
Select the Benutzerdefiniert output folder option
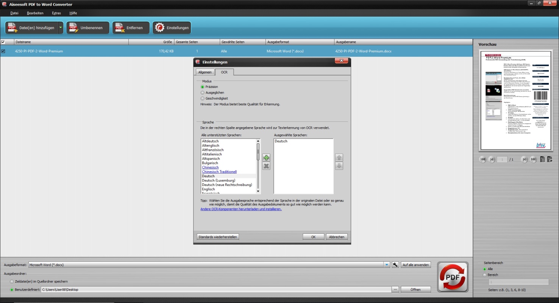tap(12, 290)
